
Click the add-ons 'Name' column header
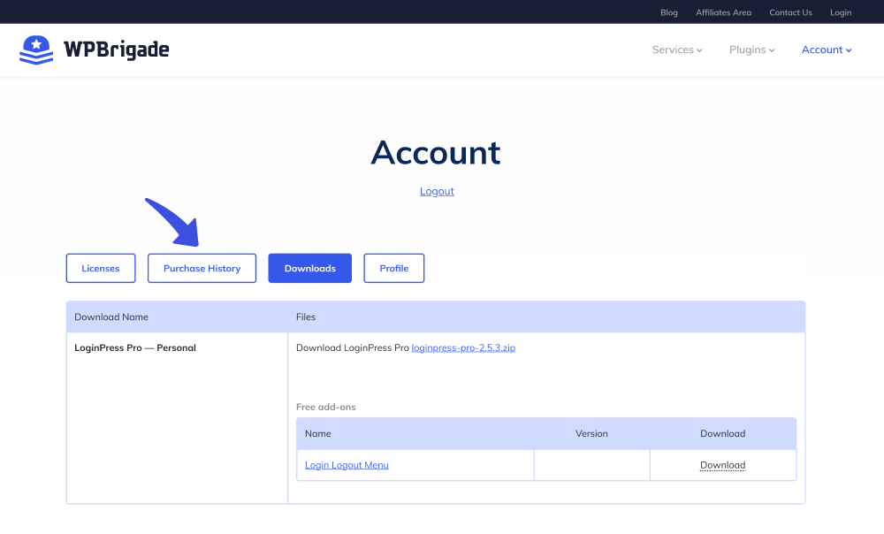[318, 433]
